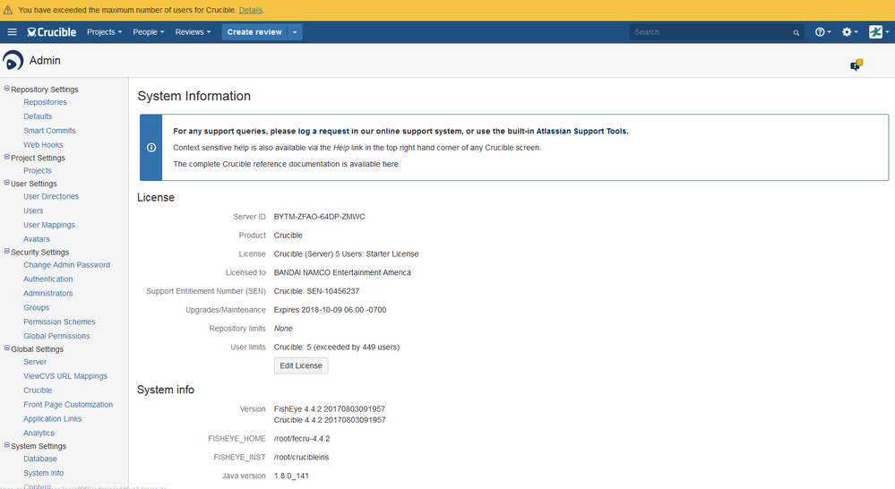Open the Projects dropdown menu
This screenshot has height=489, width=895.
[x=105, y=32]
